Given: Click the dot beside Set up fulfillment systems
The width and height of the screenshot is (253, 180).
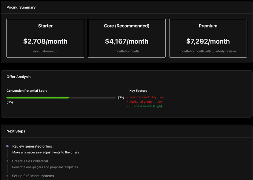Looking at the screenshot, I should pyautogui.click(x=8, y=176).
